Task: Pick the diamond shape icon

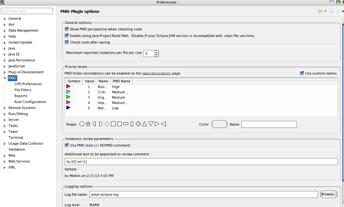Action: (x=107, y=124)
